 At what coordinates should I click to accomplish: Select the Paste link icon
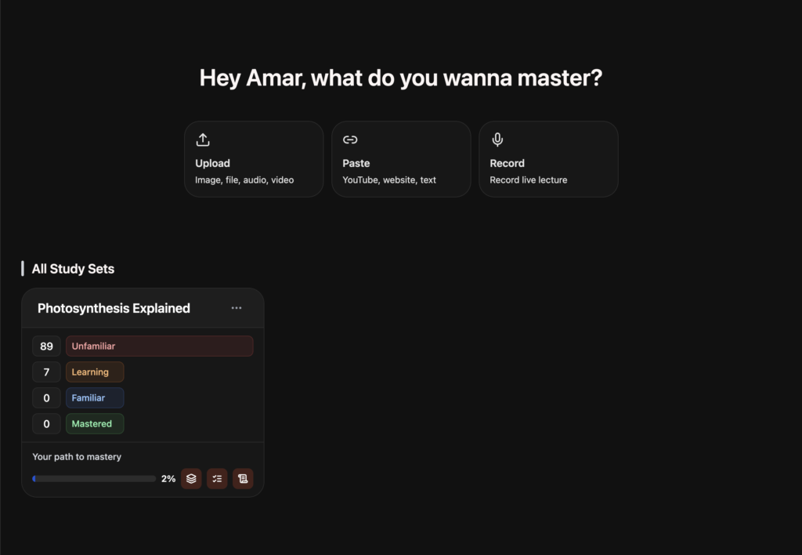350,139
